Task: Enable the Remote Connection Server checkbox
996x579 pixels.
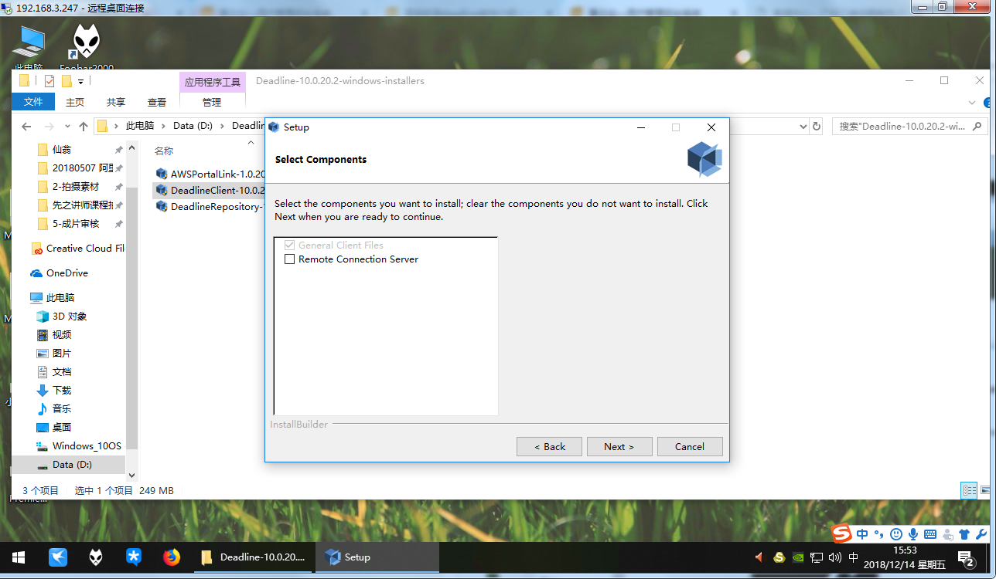Action: pos(290,259)
